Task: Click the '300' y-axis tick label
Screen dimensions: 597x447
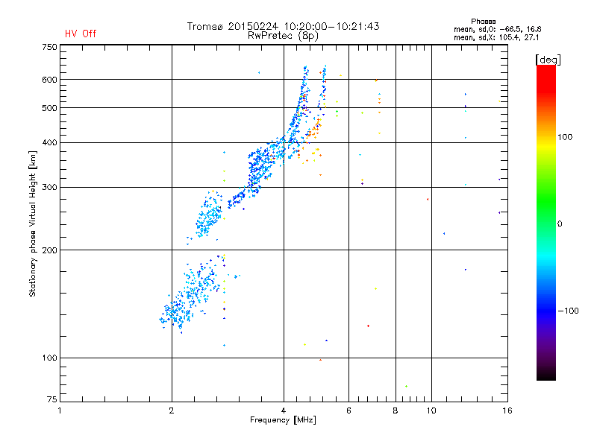Action: pyautogui.click(x=49, y=188)
